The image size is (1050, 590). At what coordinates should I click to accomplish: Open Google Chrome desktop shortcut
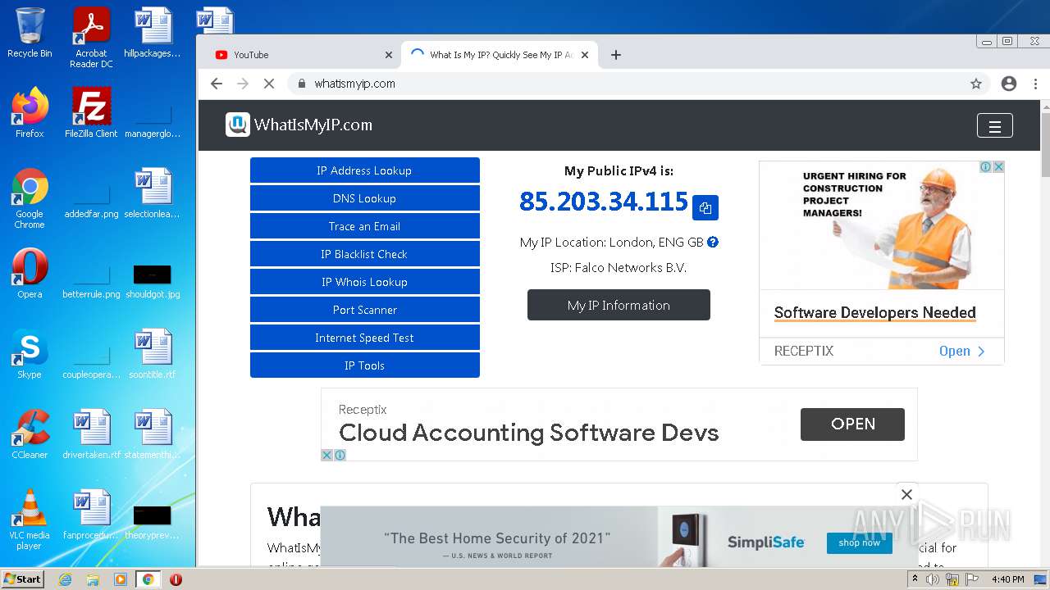click(x=30, y=198)
